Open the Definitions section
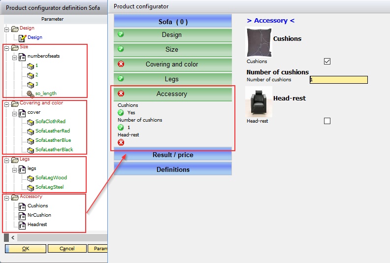390x263 pixels. coord(172,169)
